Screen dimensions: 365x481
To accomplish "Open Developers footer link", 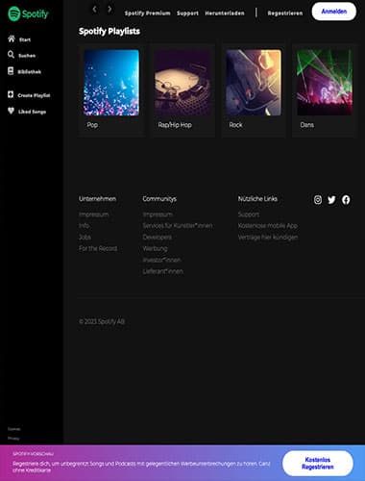I will pos(157,237).
